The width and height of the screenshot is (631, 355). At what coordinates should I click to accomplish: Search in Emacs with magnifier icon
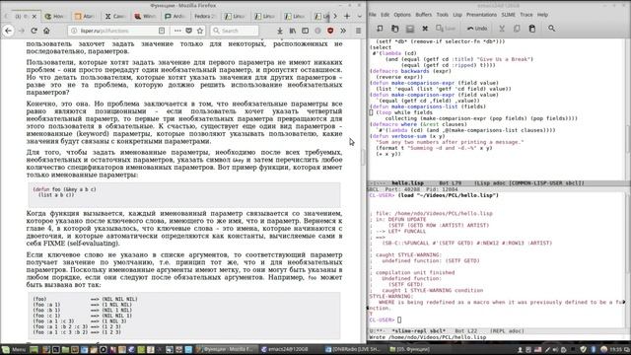(552, 29)
